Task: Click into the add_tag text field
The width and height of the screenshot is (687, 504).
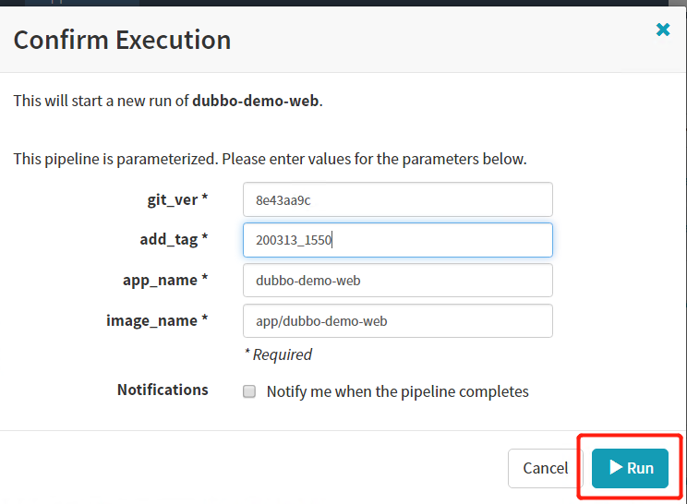Action: pyautogui.click(x=397, y=240)
